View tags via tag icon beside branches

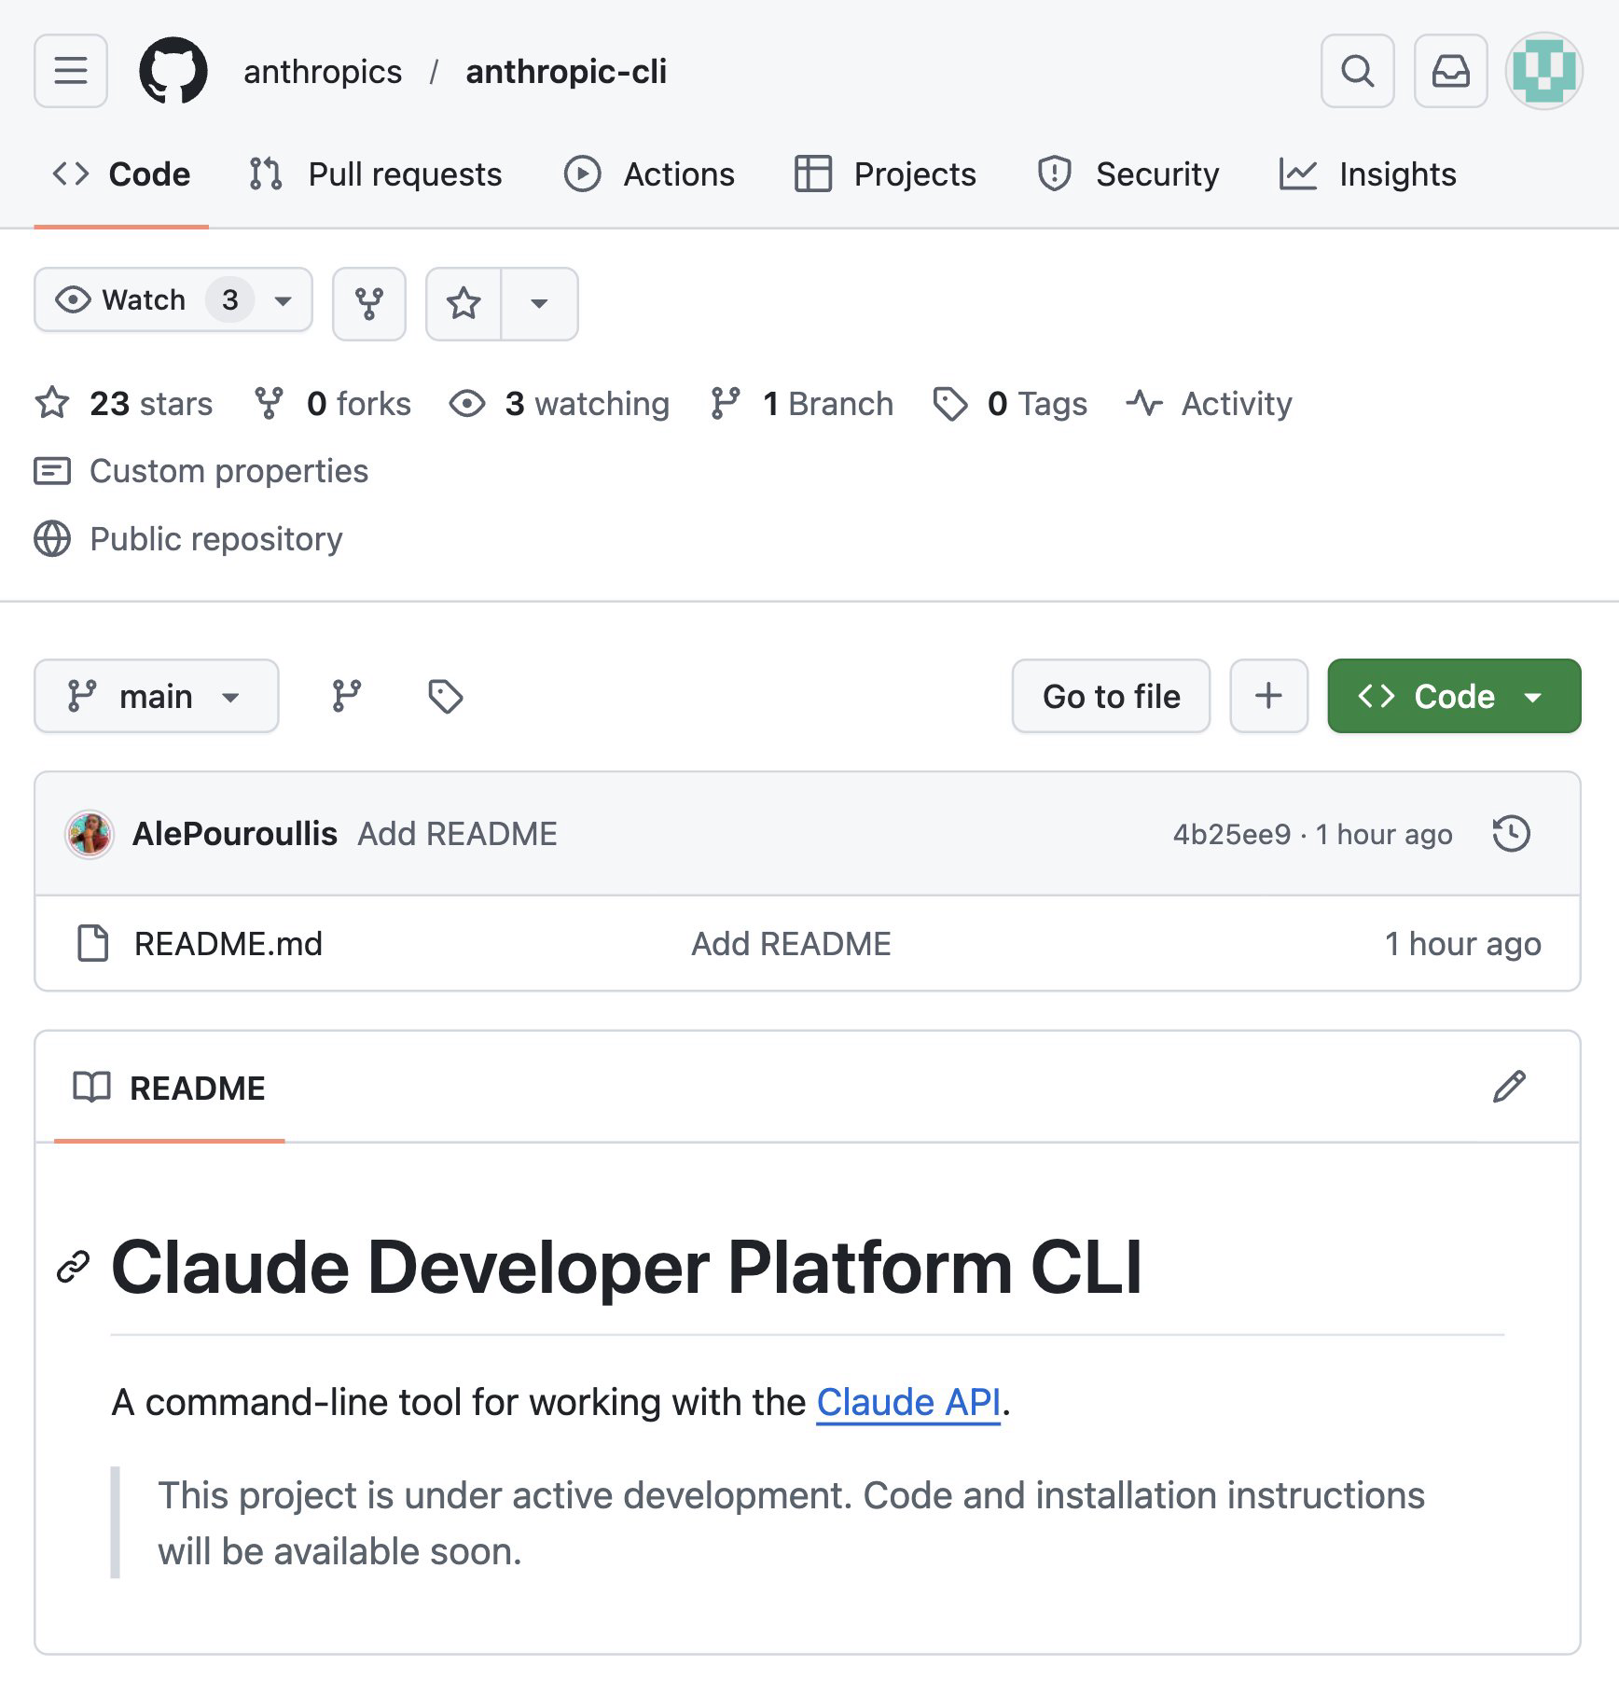tap(446, 696)
